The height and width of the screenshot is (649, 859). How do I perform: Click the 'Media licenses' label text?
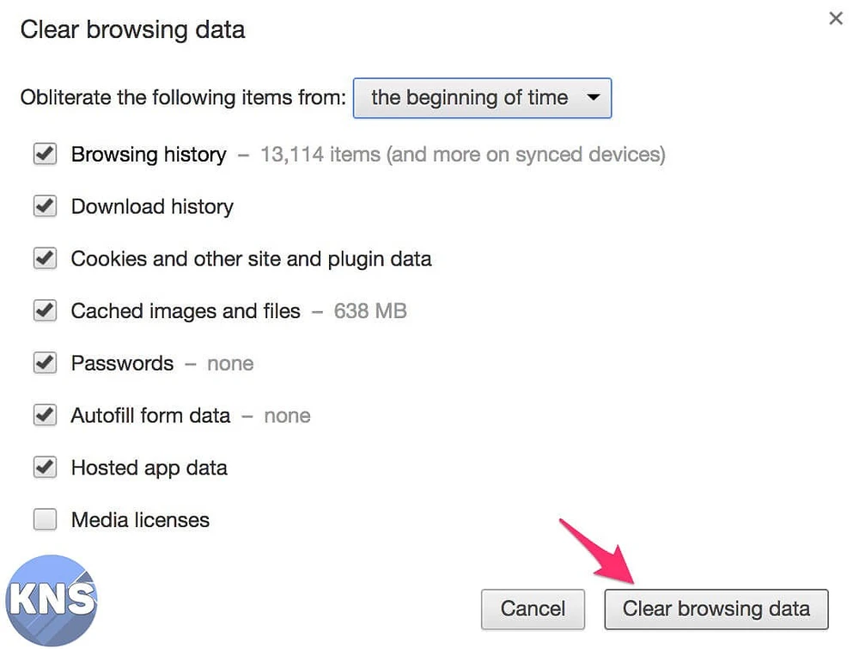pos(140,520)
